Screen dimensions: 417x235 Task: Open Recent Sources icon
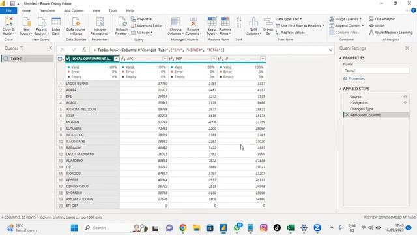pos(41,22)
